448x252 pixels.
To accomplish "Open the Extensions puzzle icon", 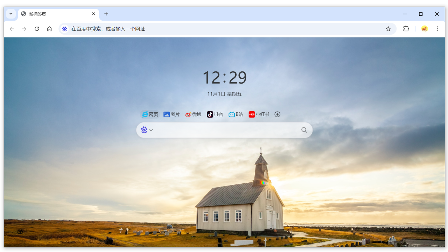I will pyautogui.click(x=406, y=29).
